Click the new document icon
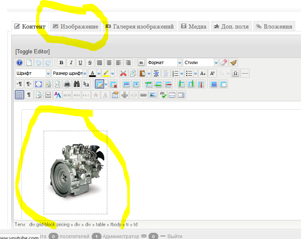Image resolution: width=301 pixels, height=239 pixels. pyautogui.click(x=29, y=62)
